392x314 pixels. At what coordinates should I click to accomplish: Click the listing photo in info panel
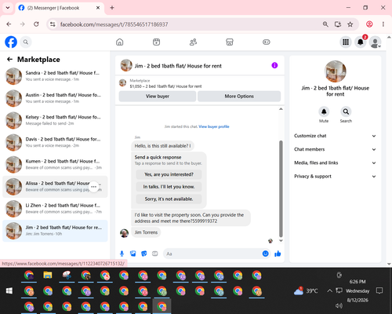click(336, 71)
